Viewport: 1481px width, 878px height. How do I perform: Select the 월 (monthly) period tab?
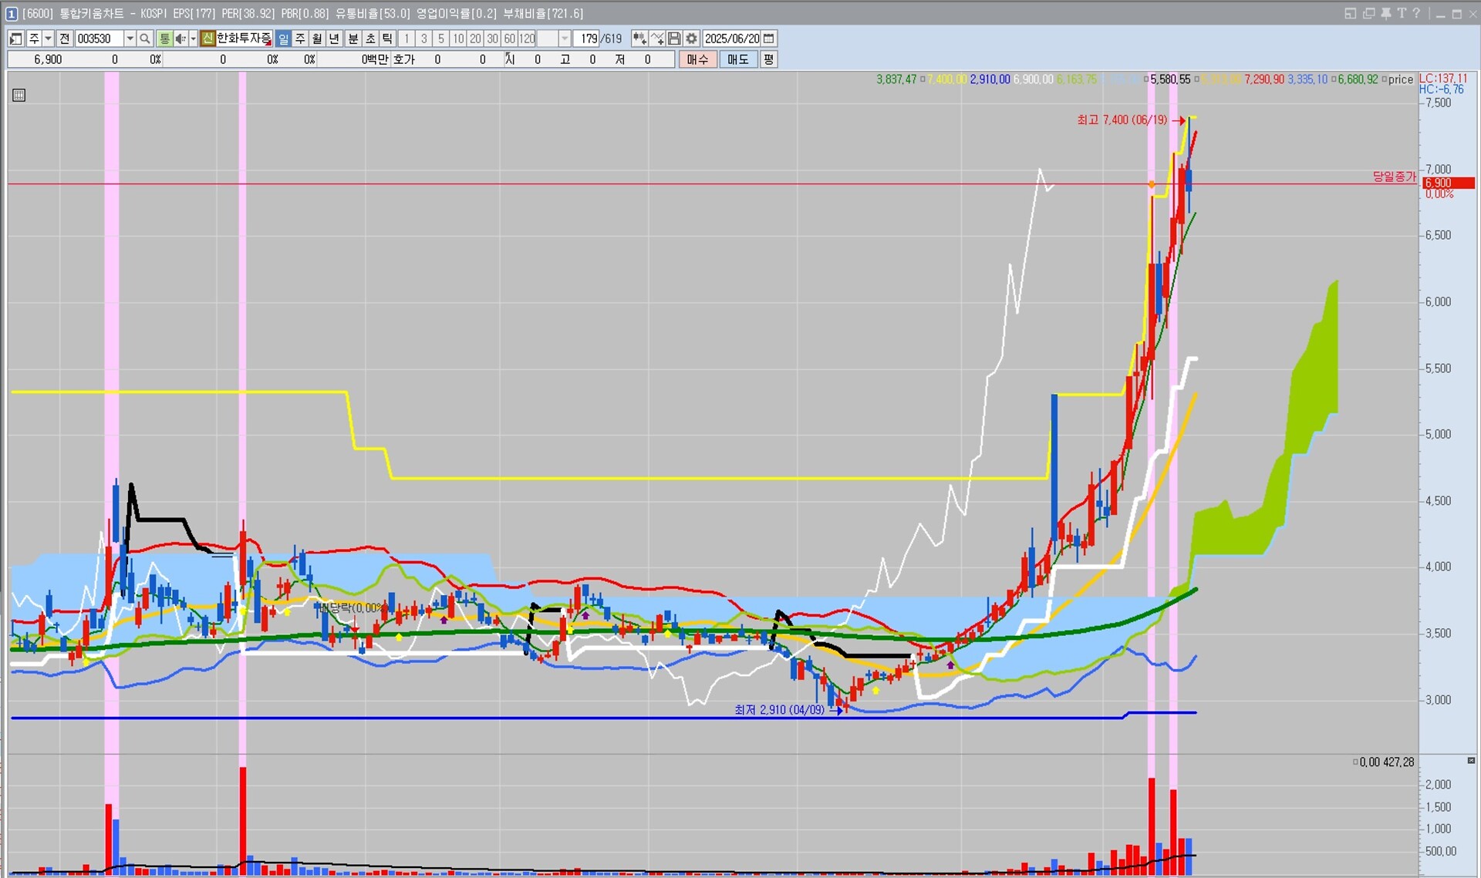317,39
